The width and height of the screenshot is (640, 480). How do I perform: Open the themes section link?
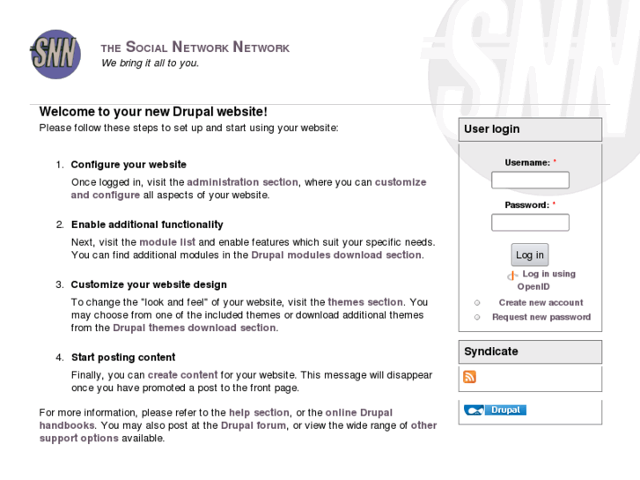coord(365,302)
